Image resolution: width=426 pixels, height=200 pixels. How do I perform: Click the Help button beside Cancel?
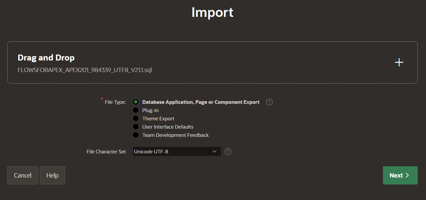[52, 175]
